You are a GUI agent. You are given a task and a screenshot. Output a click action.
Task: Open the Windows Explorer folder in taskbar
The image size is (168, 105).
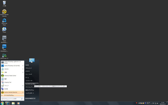[13, 103]
